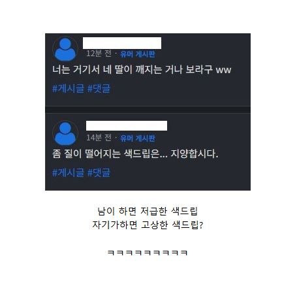282x286 pixels.
Task: Click the caption line 남이 하면 저급한 섹드립
Action: coord(148,211)
